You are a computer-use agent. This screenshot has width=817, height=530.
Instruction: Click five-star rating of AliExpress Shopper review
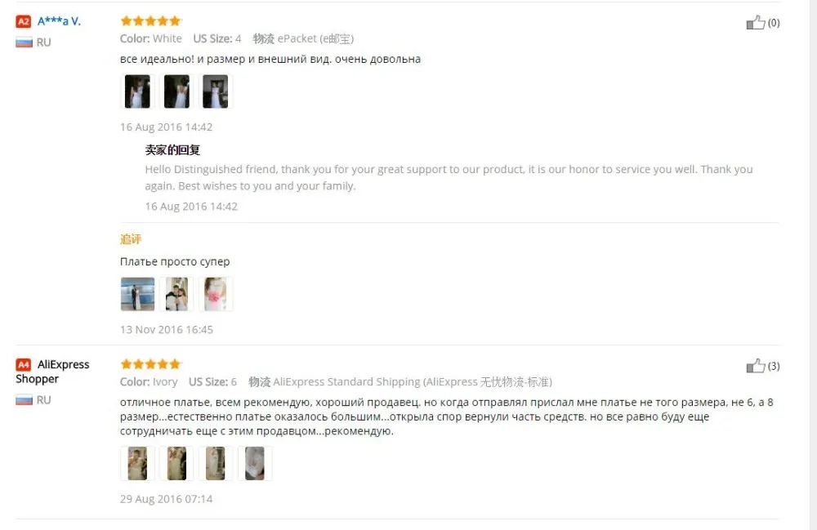point(150,364)
